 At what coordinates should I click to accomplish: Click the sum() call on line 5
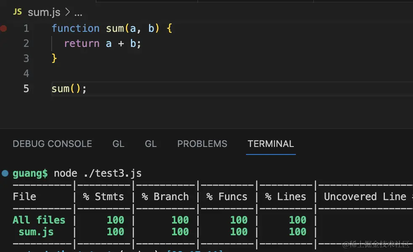(69, 89)
